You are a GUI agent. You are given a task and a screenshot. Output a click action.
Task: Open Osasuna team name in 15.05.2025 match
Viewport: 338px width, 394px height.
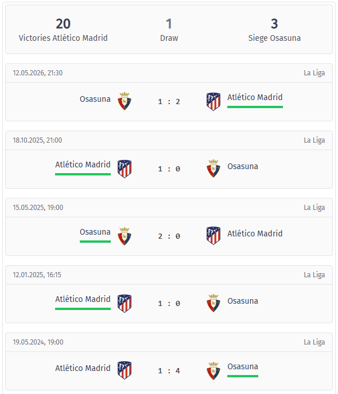click(95, 232)
